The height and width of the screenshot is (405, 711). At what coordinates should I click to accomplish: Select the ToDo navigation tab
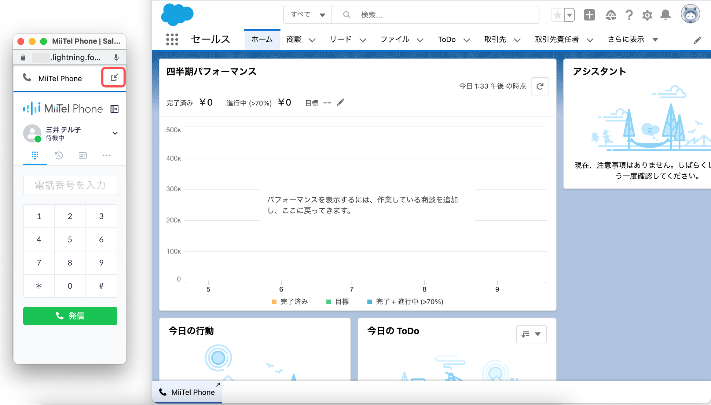(x=447, y=40)
